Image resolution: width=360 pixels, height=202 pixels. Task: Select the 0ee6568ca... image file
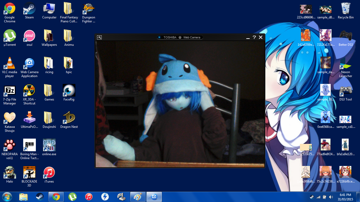click(326, 120)
